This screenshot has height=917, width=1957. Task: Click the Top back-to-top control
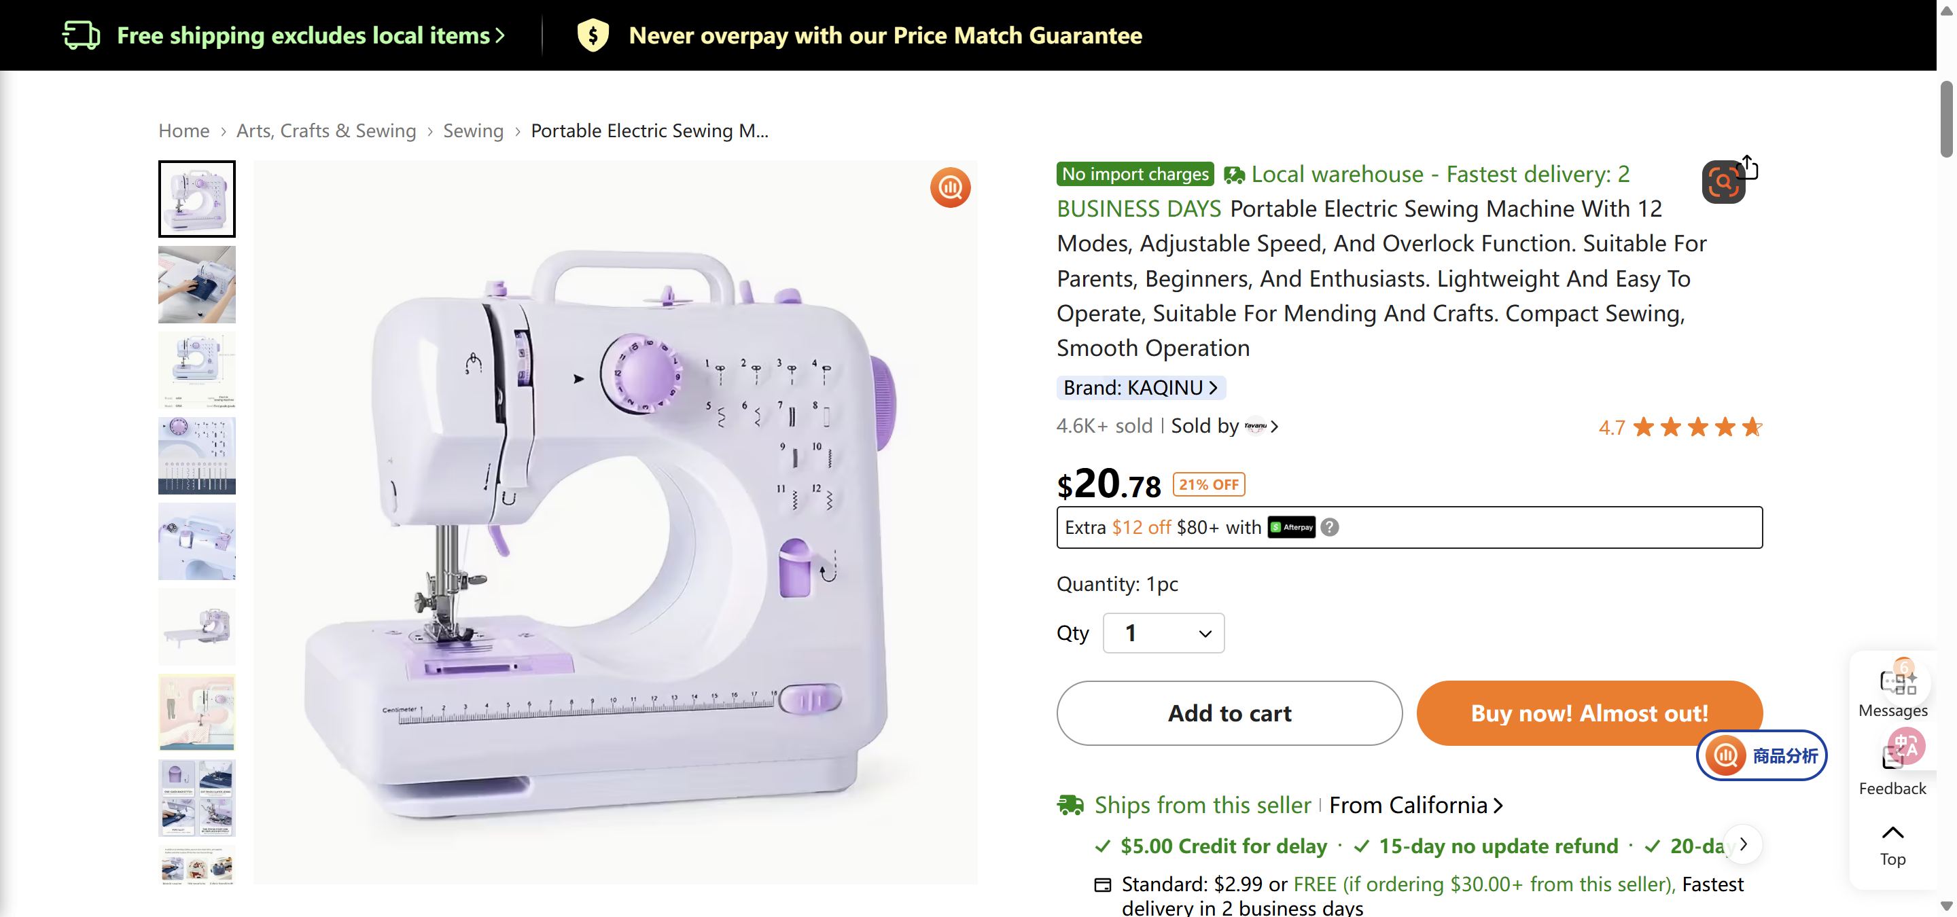click(x=1892, y=842)
